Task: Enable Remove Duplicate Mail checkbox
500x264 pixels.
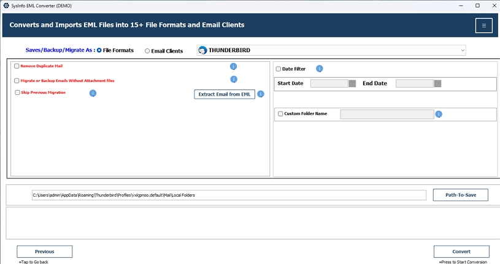Action: [x=17, y=66]
